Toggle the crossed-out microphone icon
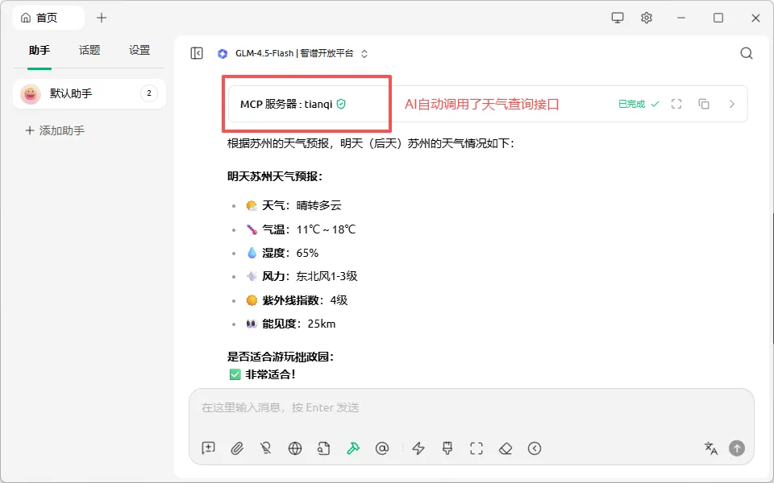 [x=266, y=448]
